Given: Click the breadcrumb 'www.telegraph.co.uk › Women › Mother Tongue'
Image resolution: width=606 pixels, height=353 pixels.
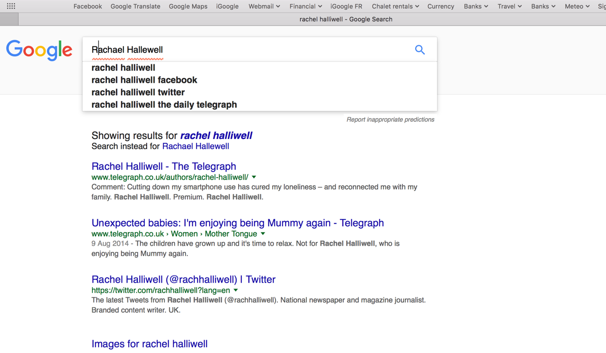Looking at the screenshot, I should pos(174,234).
